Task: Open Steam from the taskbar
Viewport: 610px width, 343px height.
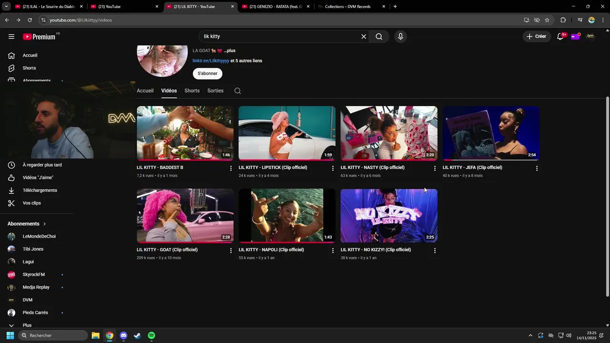Action: (x=137, y=335)
